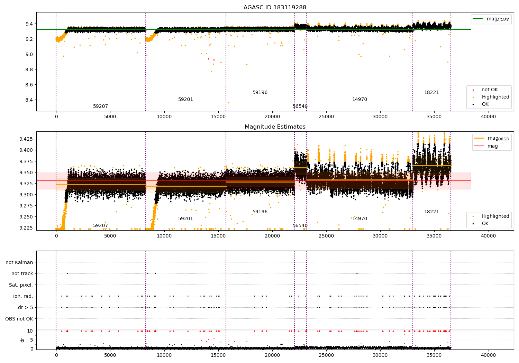Select the mag OBSID legend entry in middle panel
This screenshot has height=363, width=519.
click(x=492, y=138)
